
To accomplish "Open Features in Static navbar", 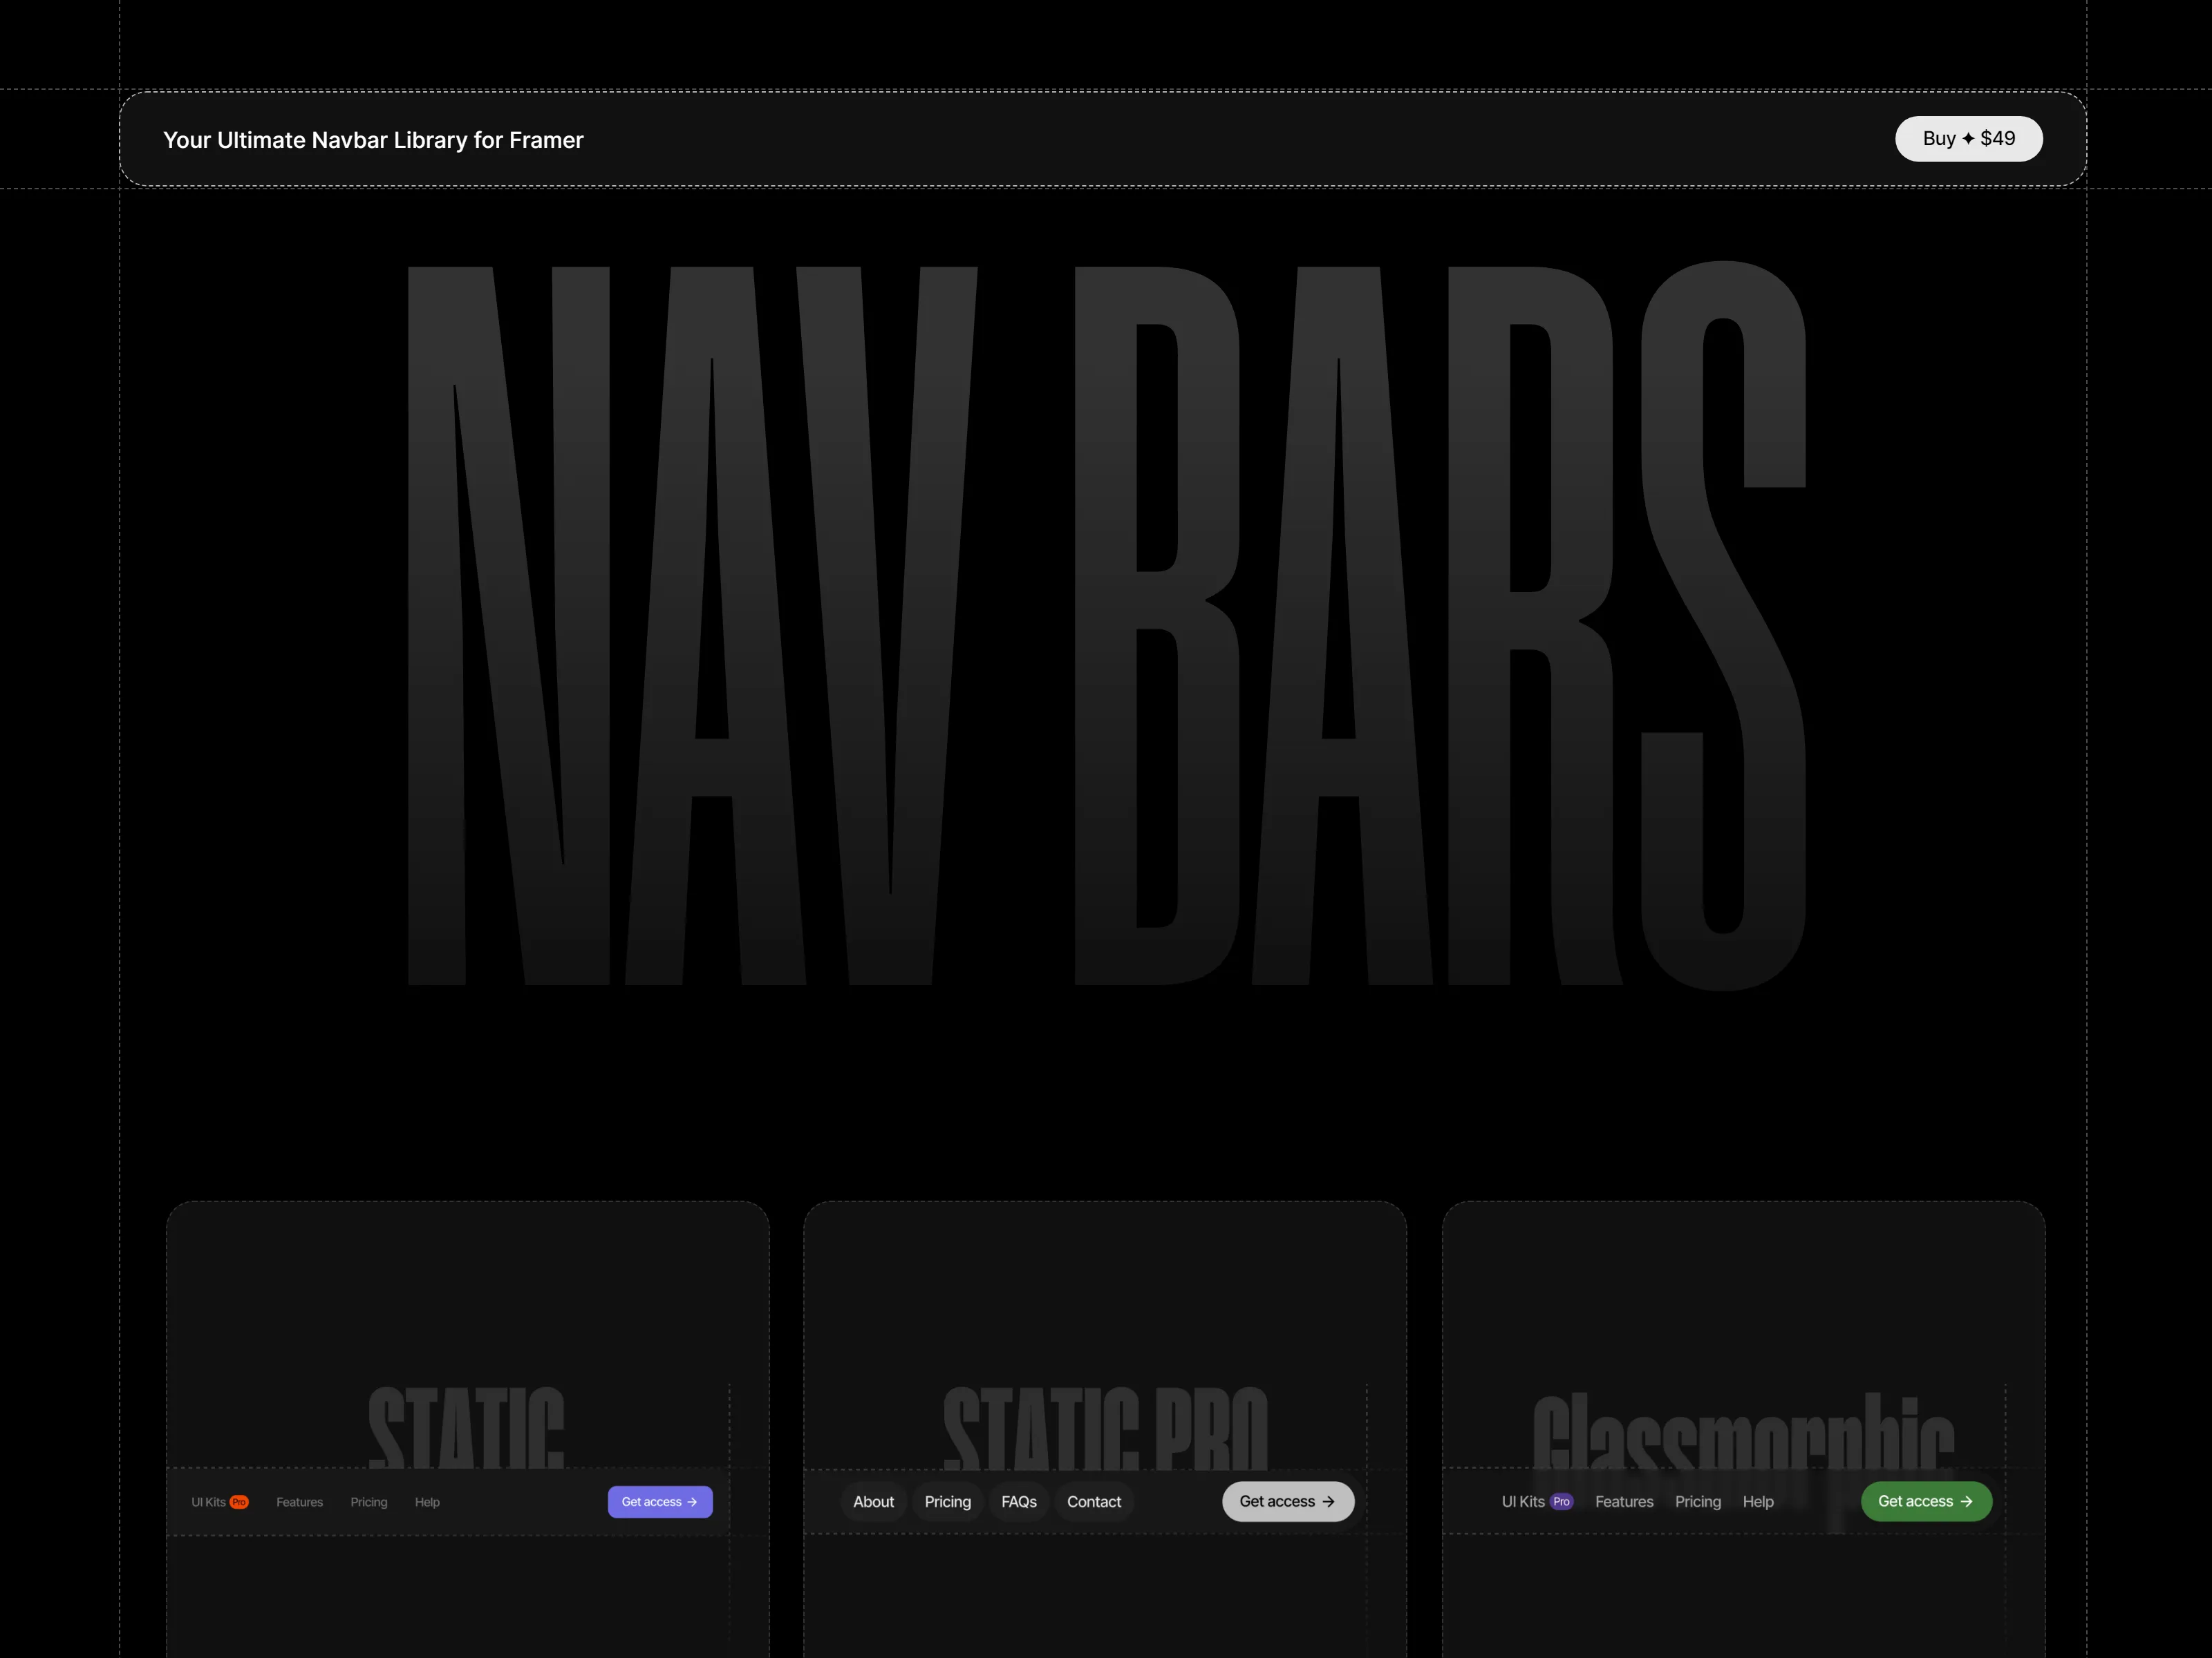I will 299,1502.
